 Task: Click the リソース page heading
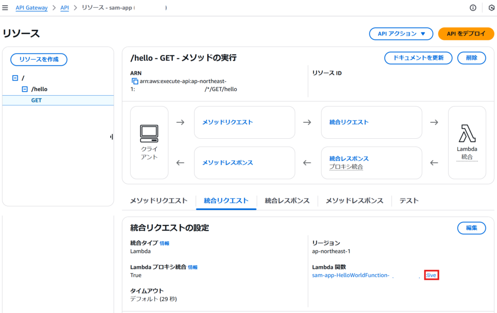click(21, 33)
